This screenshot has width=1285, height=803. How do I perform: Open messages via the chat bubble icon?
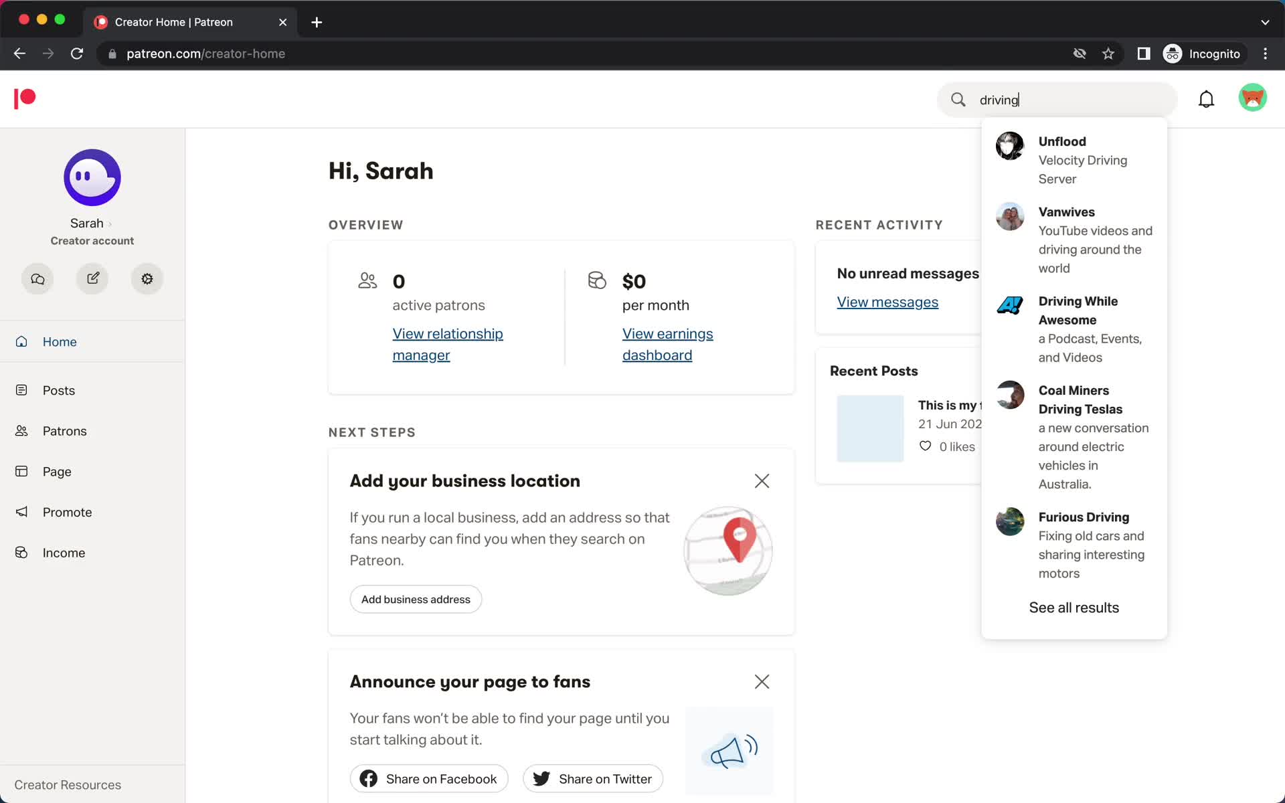click(37, 278)
